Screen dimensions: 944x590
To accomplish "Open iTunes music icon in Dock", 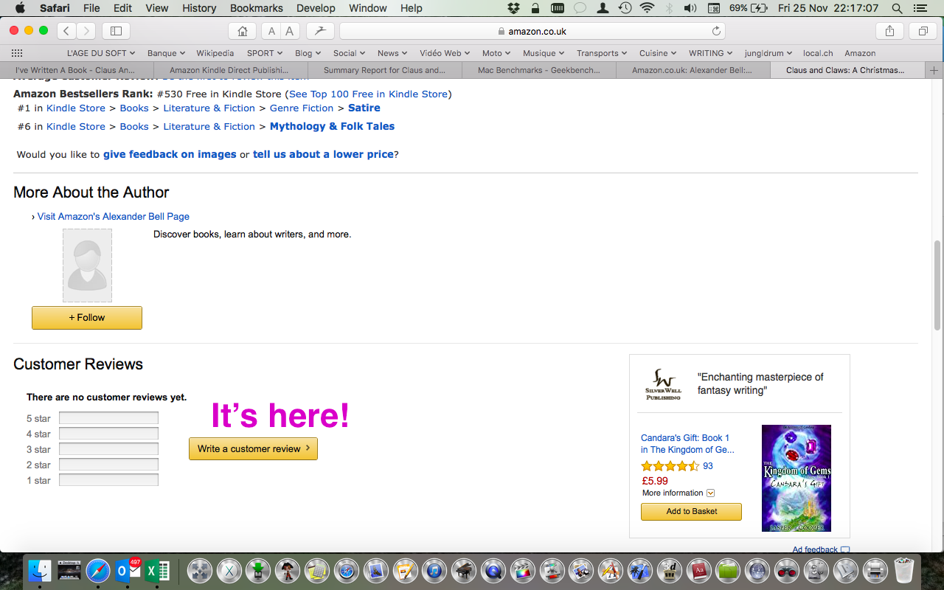I will [435, 571].
